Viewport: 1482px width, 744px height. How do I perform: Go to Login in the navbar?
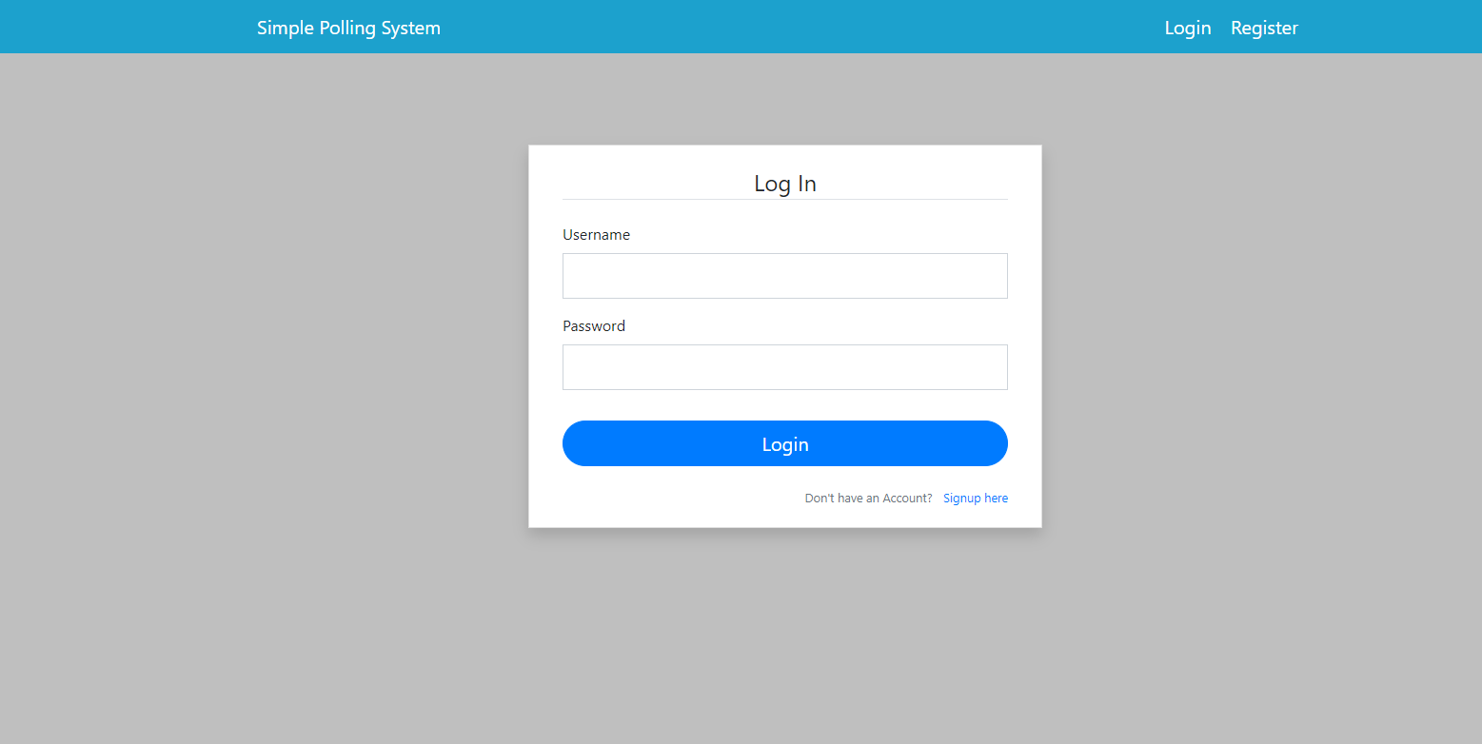1188,28
